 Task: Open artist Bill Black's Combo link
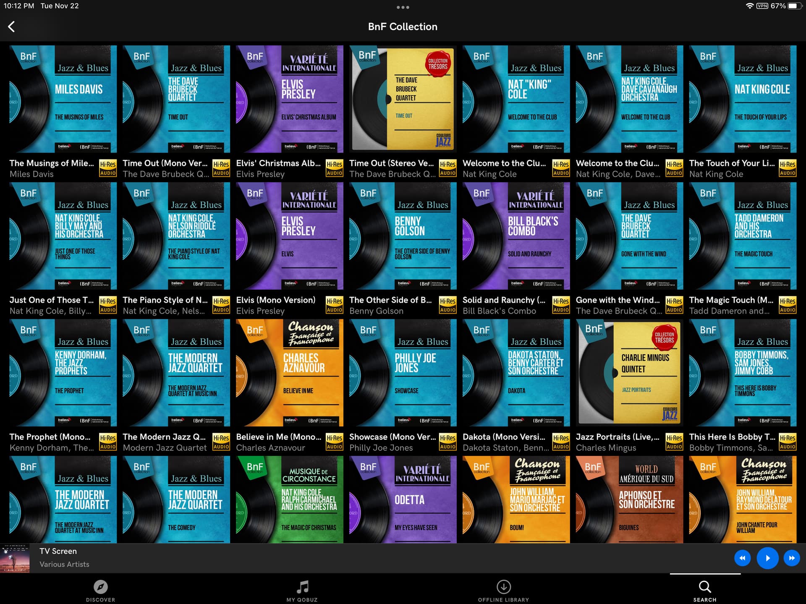click(499, 311)
